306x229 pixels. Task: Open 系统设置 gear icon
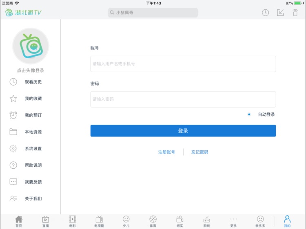pos(13,149)
